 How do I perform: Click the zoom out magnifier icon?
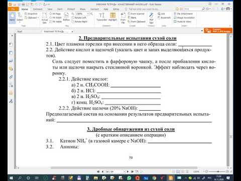[x=73, y=14]
